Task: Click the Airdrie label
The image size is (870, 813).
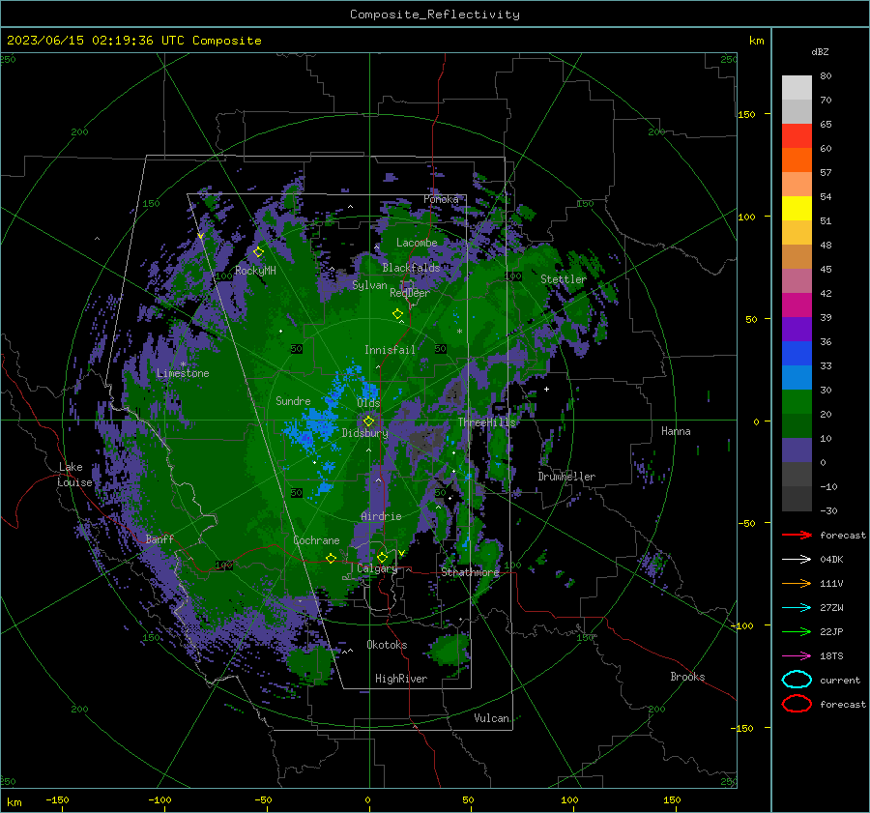Action: (381, 516)
